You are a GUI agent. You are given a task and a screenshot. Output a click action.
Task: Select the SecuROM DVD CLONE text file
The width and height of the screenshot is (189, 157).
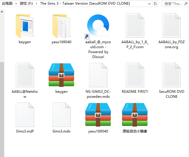(x=172, y=75)
